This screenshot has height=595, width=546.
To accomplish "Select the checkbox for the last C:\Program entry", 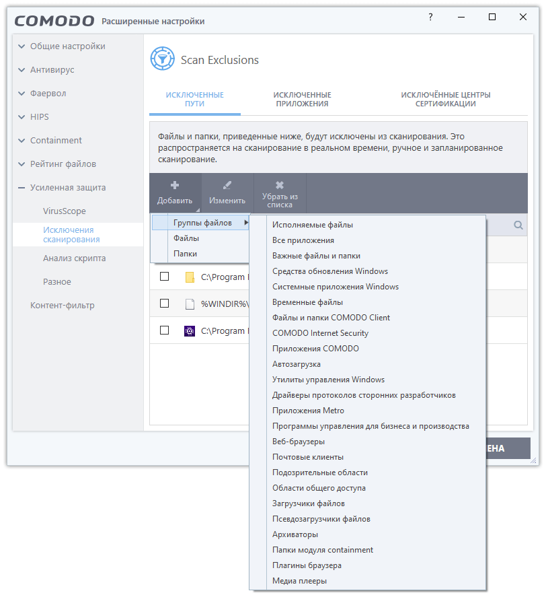I will (x=164, y=330).
